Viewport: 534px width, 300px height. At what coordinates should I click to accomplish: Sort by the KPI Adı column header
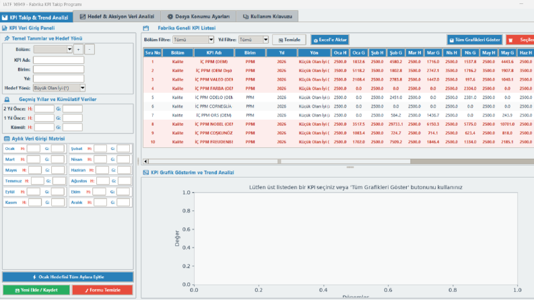(214, 52)
